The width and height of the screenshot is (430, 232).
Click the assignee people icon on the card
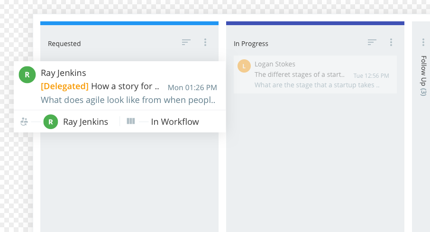[24, 122]
